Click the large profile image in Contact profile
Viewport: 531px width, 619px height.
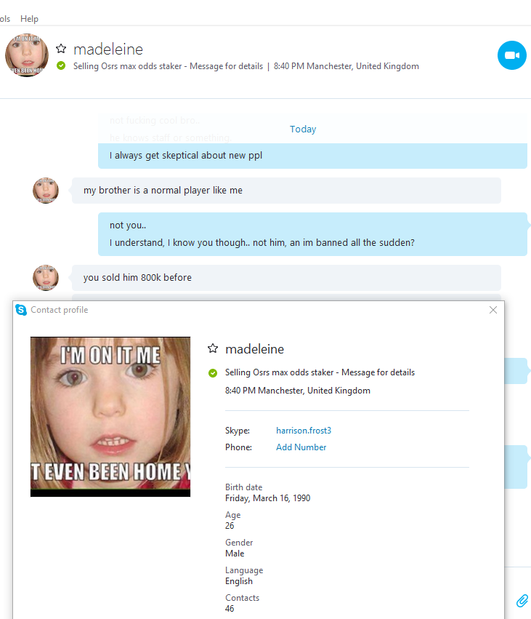pyautogui.click(x=110, y=417)
